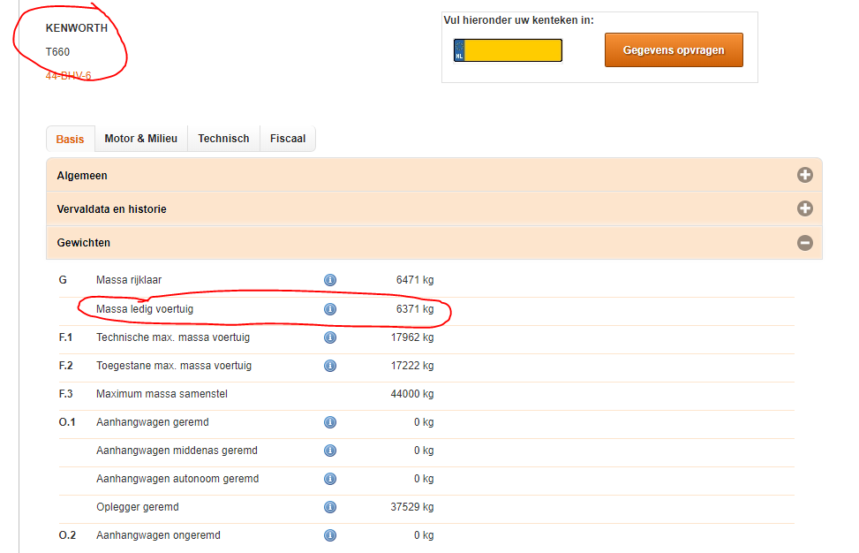This screenshot has height=553, width=859.
Task: Expand Vervaldata en historie section
Action: tap(804, 208)
